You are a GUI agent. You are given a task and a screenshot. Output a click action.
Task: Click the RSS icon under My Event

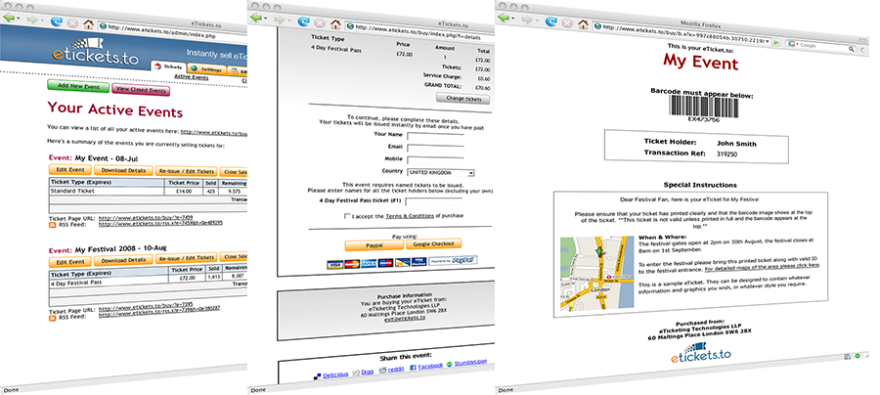(52, 224)
